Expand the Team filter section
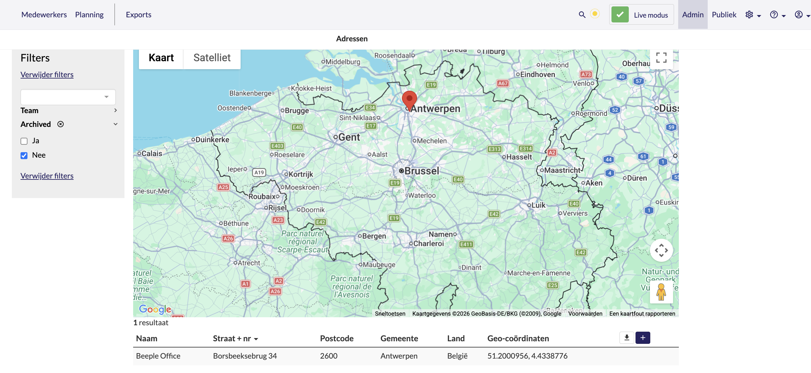This screenshot has height=373, width=811. (69, 111)
